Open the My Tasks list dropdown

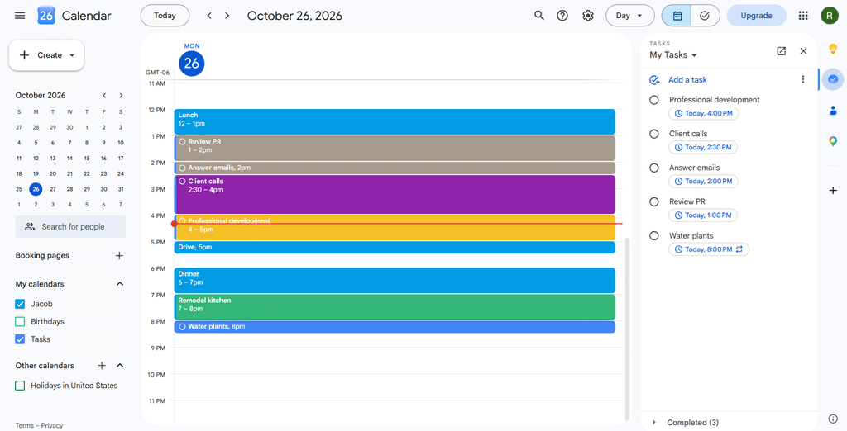[x=673, y=55]
